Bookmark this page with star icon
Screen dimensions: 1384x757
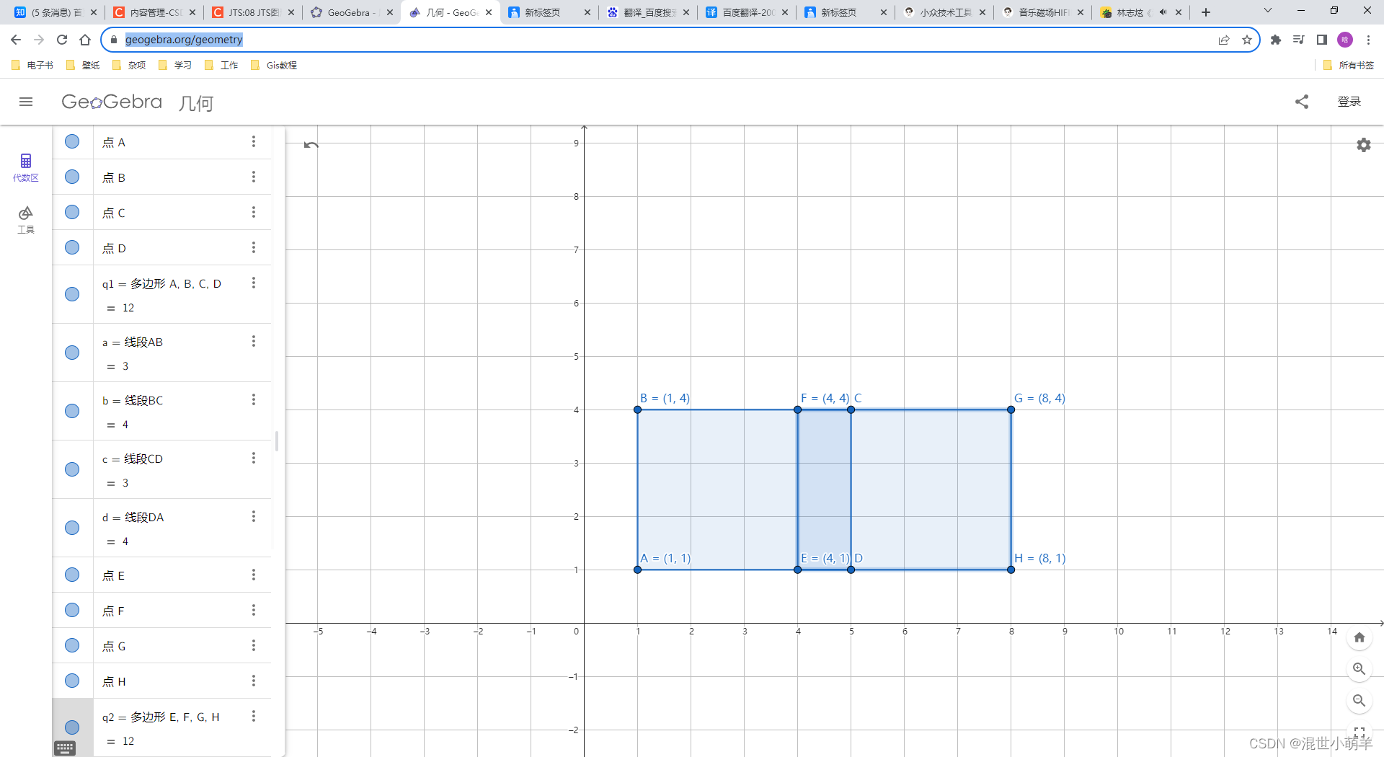click(1247, 40)
